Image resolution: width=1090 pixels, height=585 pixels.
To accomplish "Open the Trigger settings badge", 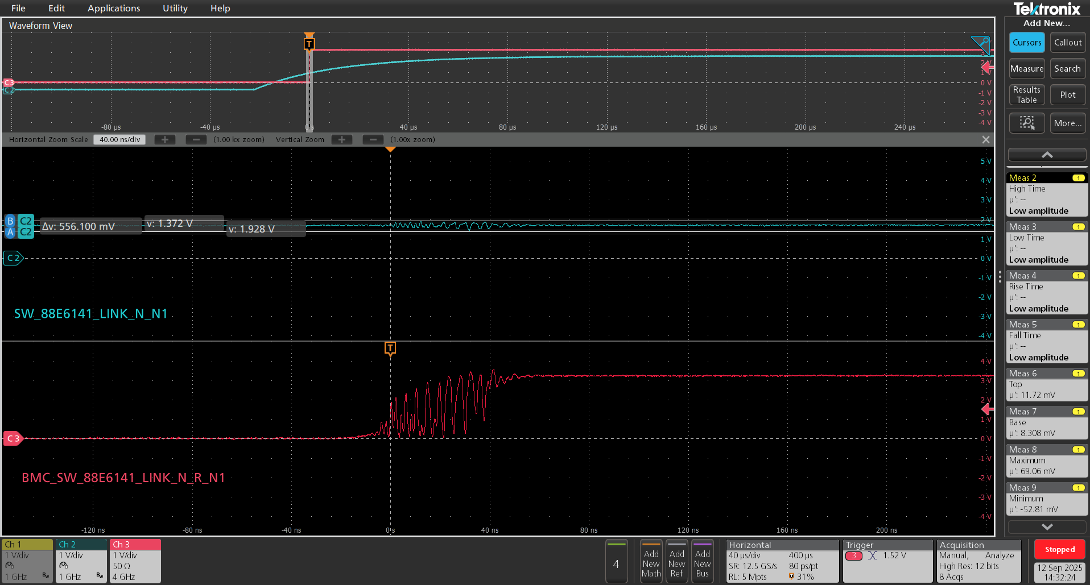I will [887, 561].
